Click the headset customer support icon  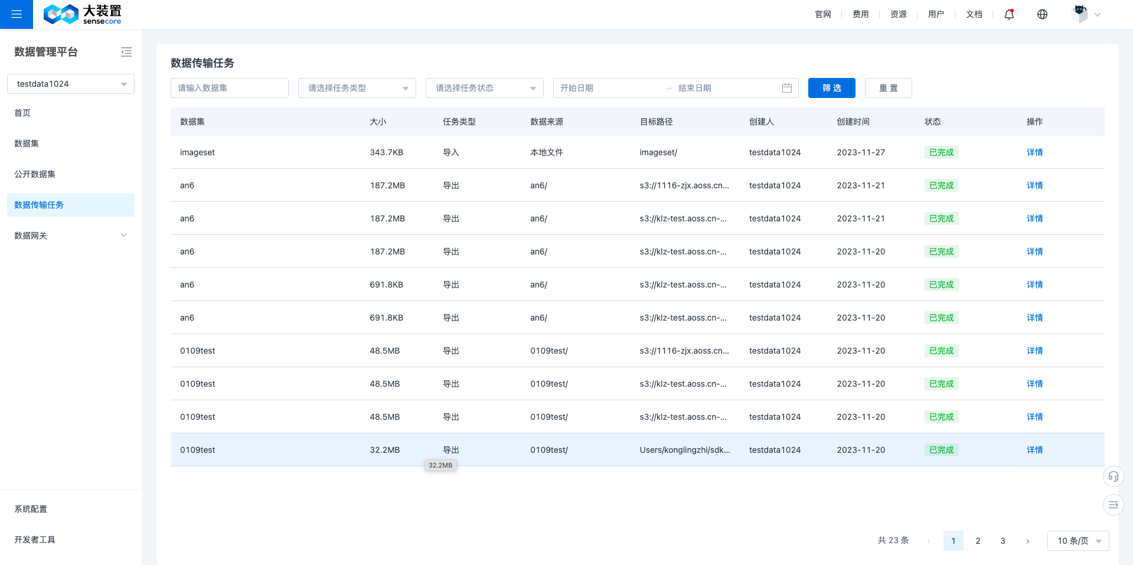pos(1113,476)
